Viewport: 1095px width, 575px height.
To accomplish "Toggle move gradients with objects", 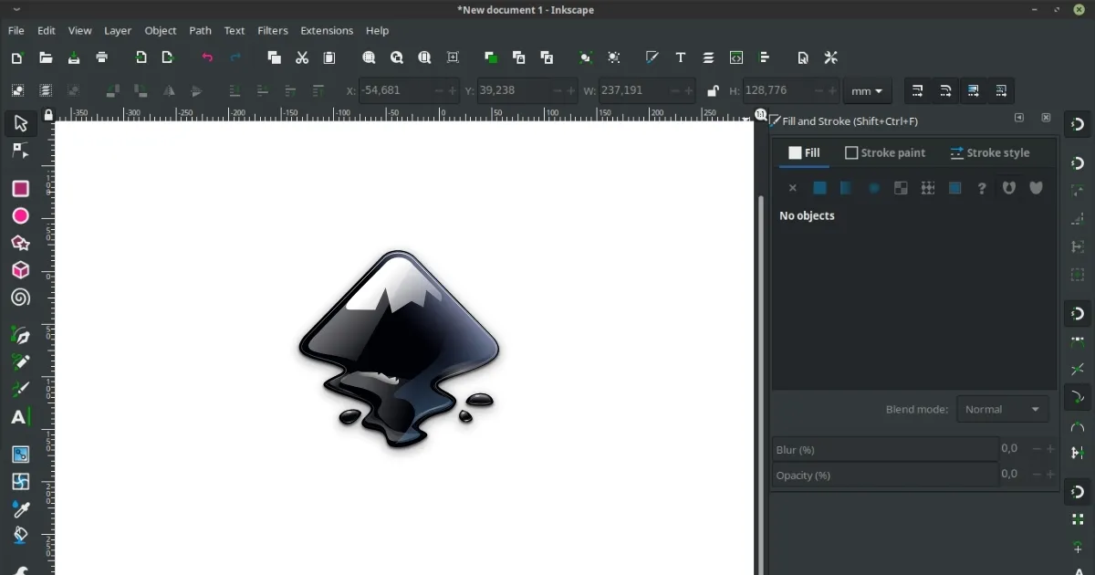I will (974, 91).
